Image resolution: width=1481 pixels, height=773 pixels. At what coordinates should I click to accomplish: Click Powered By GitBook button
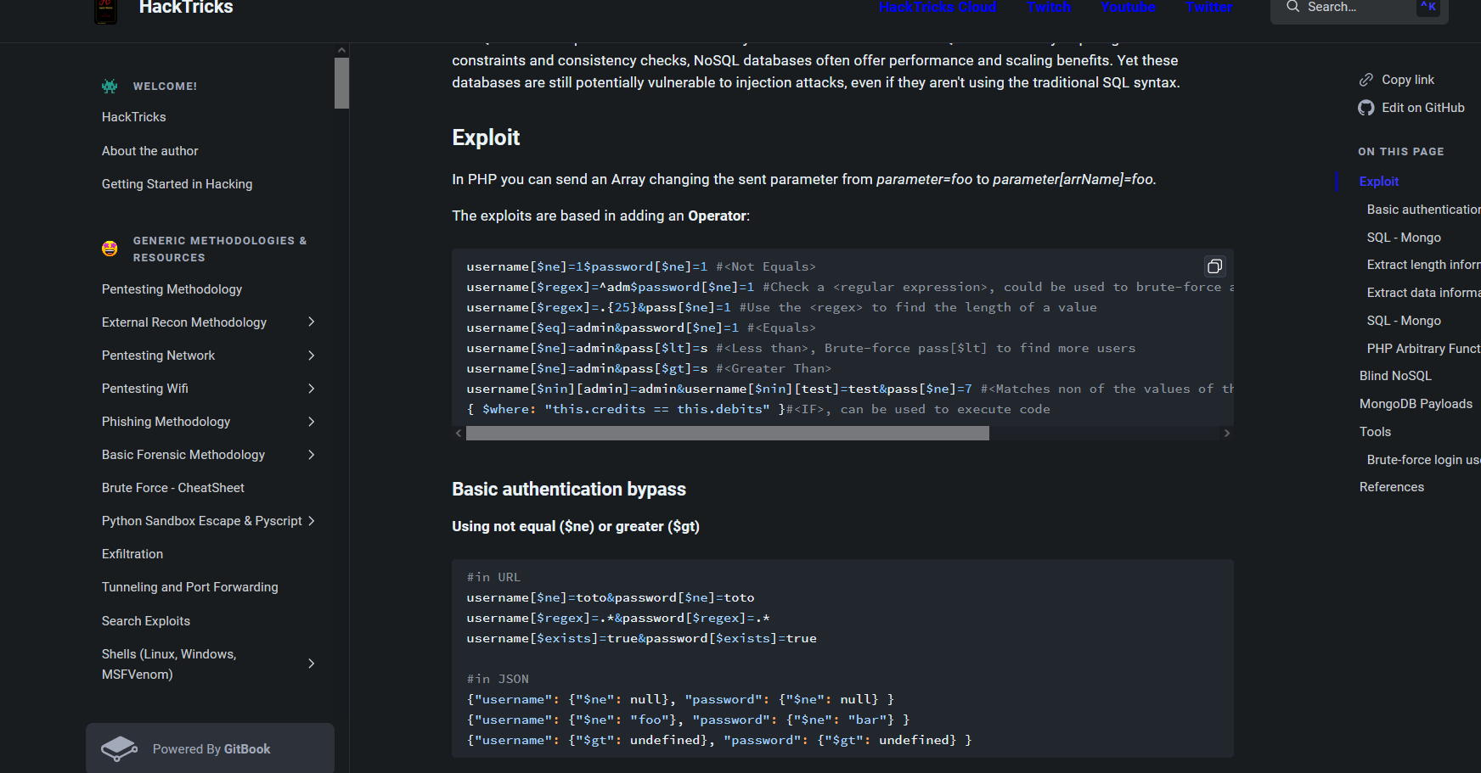(210, 748)
